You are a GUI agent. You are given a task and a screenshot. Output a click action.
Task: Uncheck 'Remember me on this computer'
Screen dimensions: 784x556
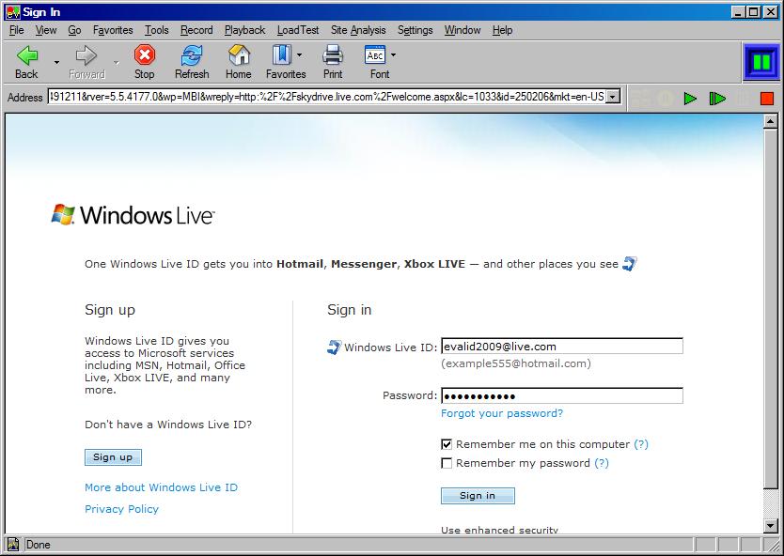pyautogui.click(x=446, y=443)
